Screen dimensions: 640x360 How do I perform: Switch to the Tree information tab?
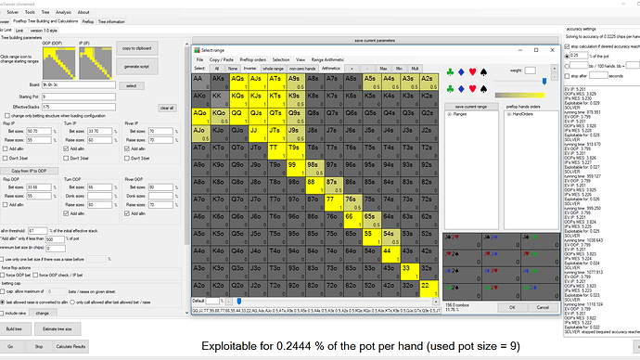tap(111, 21)
